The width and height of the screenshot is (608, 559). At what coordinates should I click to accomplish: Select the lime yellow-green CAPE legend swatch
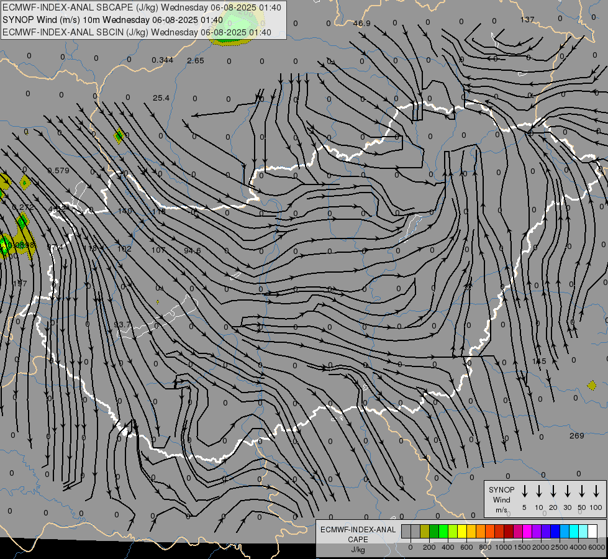(453, 532)
